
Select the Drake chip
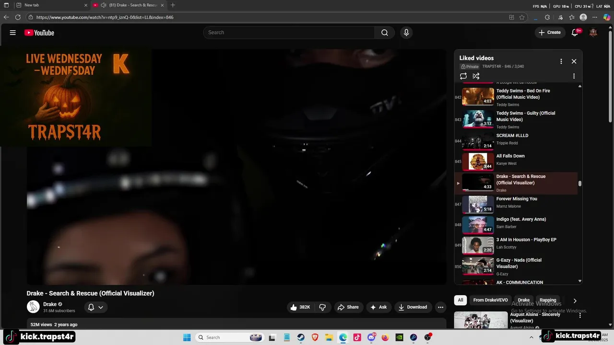[x=524, y=300]
